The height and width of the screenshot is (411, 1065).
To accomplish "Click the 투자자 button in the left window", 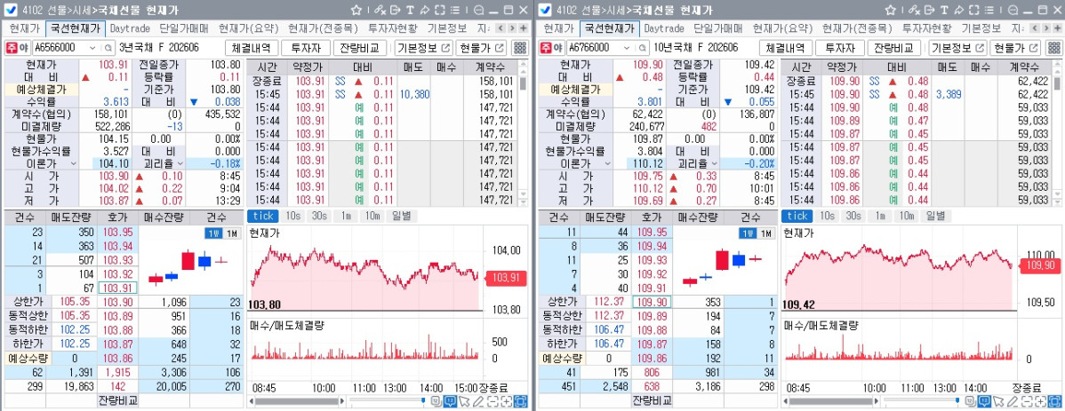I will (x=306, y=48).
